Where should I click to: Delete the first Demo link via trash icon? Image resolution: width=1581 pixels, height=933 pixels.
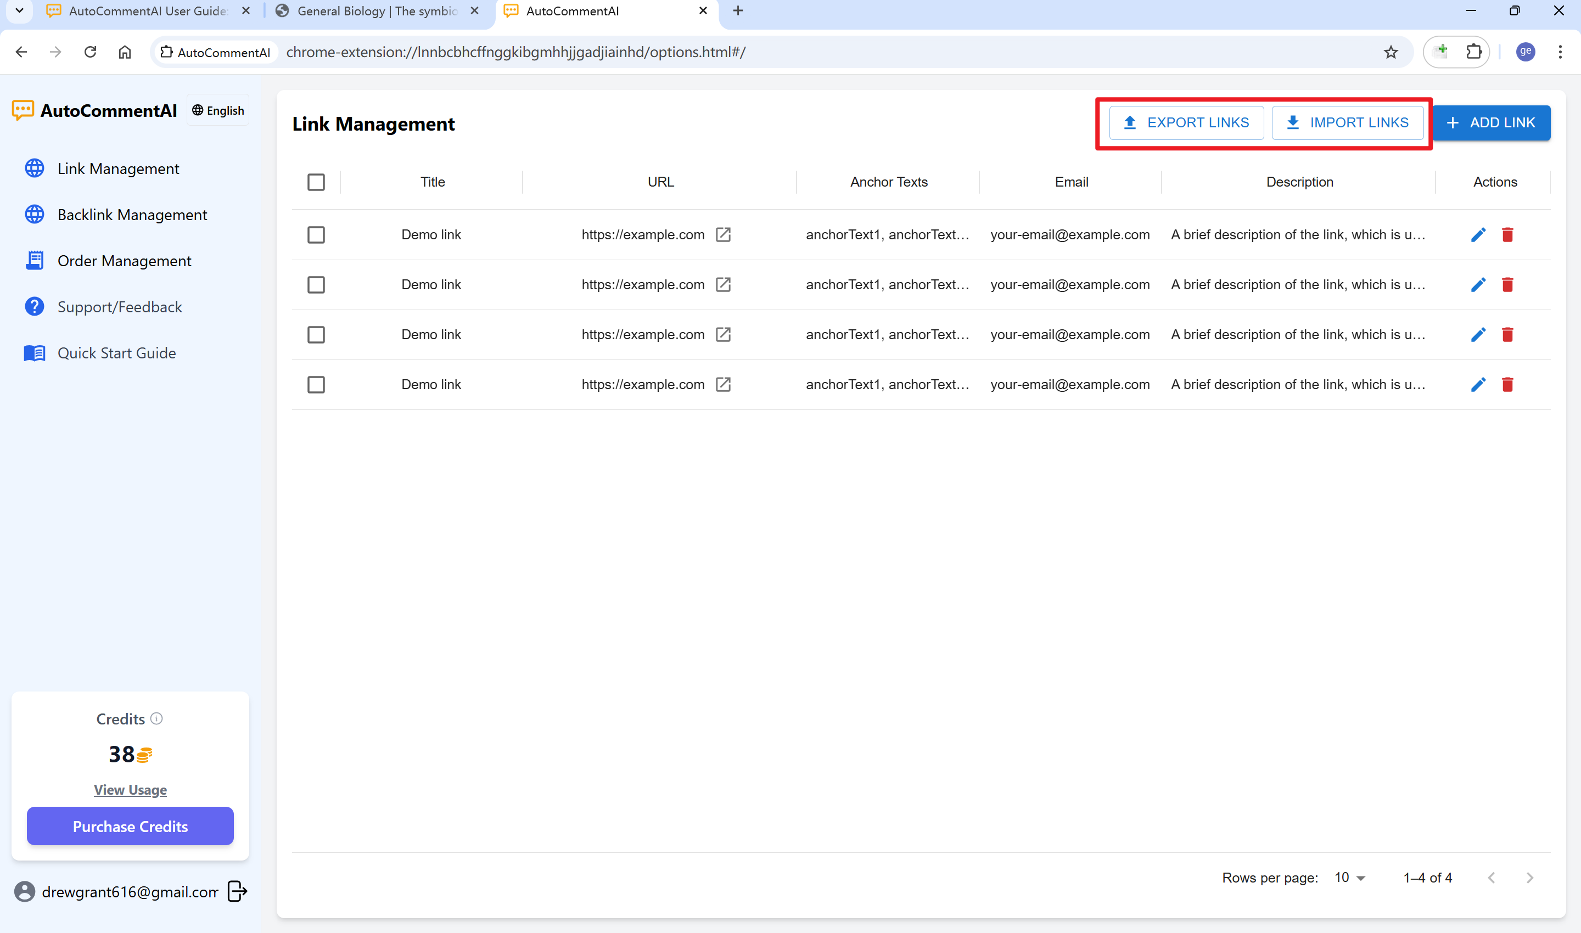pos(1507,235)
